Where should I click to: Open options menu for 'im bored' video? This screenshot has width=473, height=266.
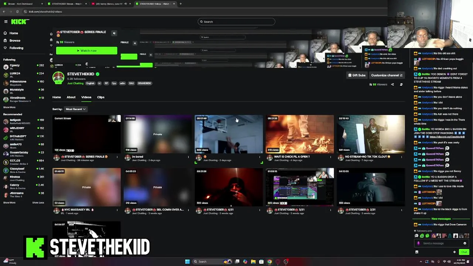[x=188, y=157]
